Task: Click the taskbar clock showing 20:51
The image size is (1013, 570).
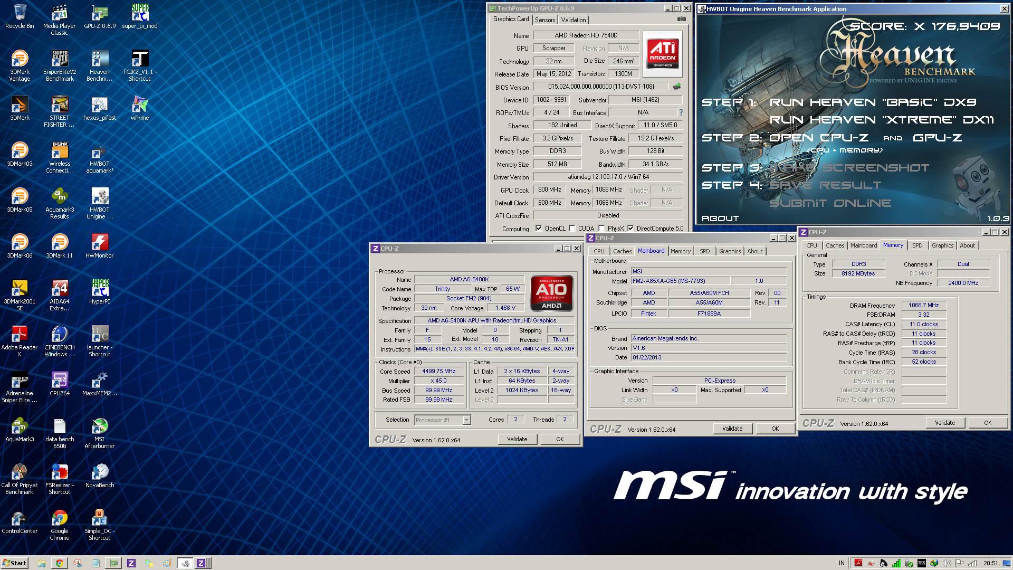Action: 990,563
